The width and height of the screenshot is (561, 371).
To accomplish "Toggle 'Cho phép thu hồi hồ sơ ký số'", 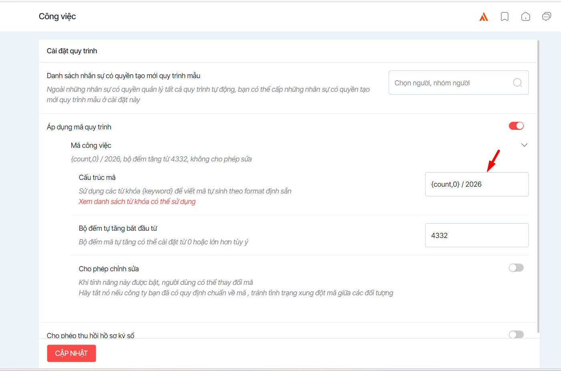I will [x=516, y=334].
